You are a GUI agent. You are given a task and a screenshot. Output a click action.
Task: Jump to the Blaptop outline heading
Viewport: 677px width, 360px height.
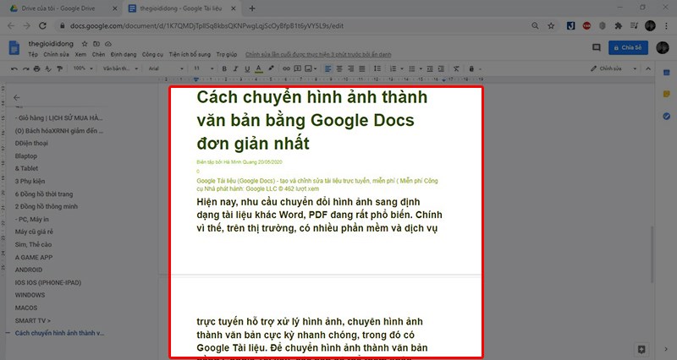26,156
